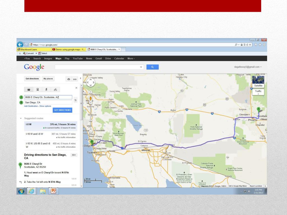Click the San Diego, CA destination field
Screen dimensions: 287x215
click(x=48, y=102)
